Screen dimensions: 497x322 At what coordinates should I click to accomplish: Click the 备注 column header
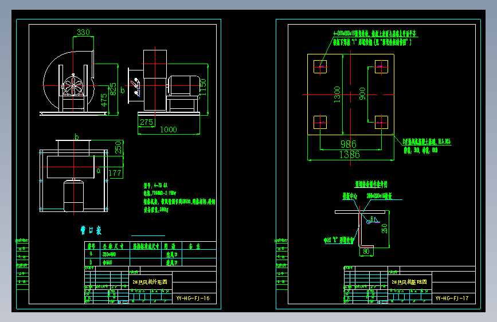(194, 246)
